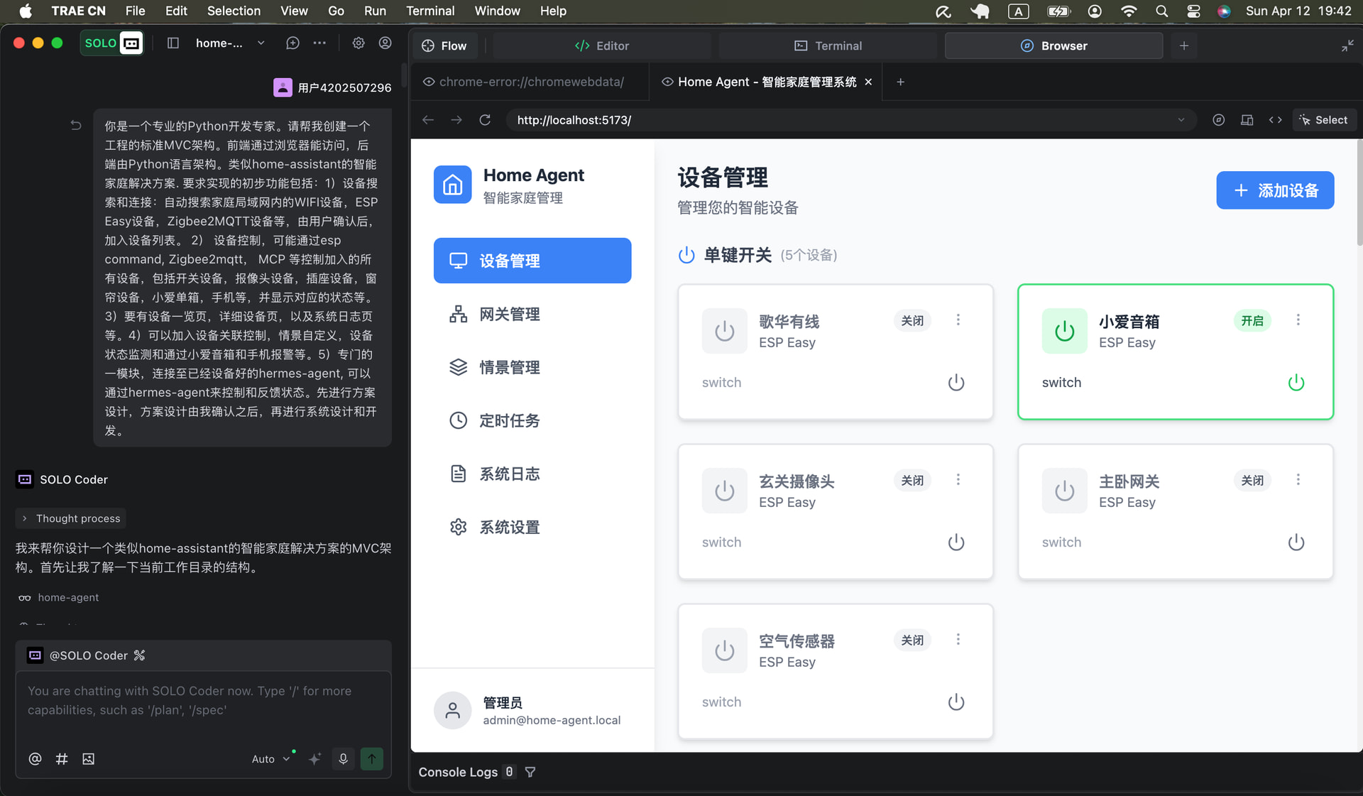Open macOS Spotlight search icon
Image resolution: width=1363 pixels, height=796 pixels.
[1161, 11]
